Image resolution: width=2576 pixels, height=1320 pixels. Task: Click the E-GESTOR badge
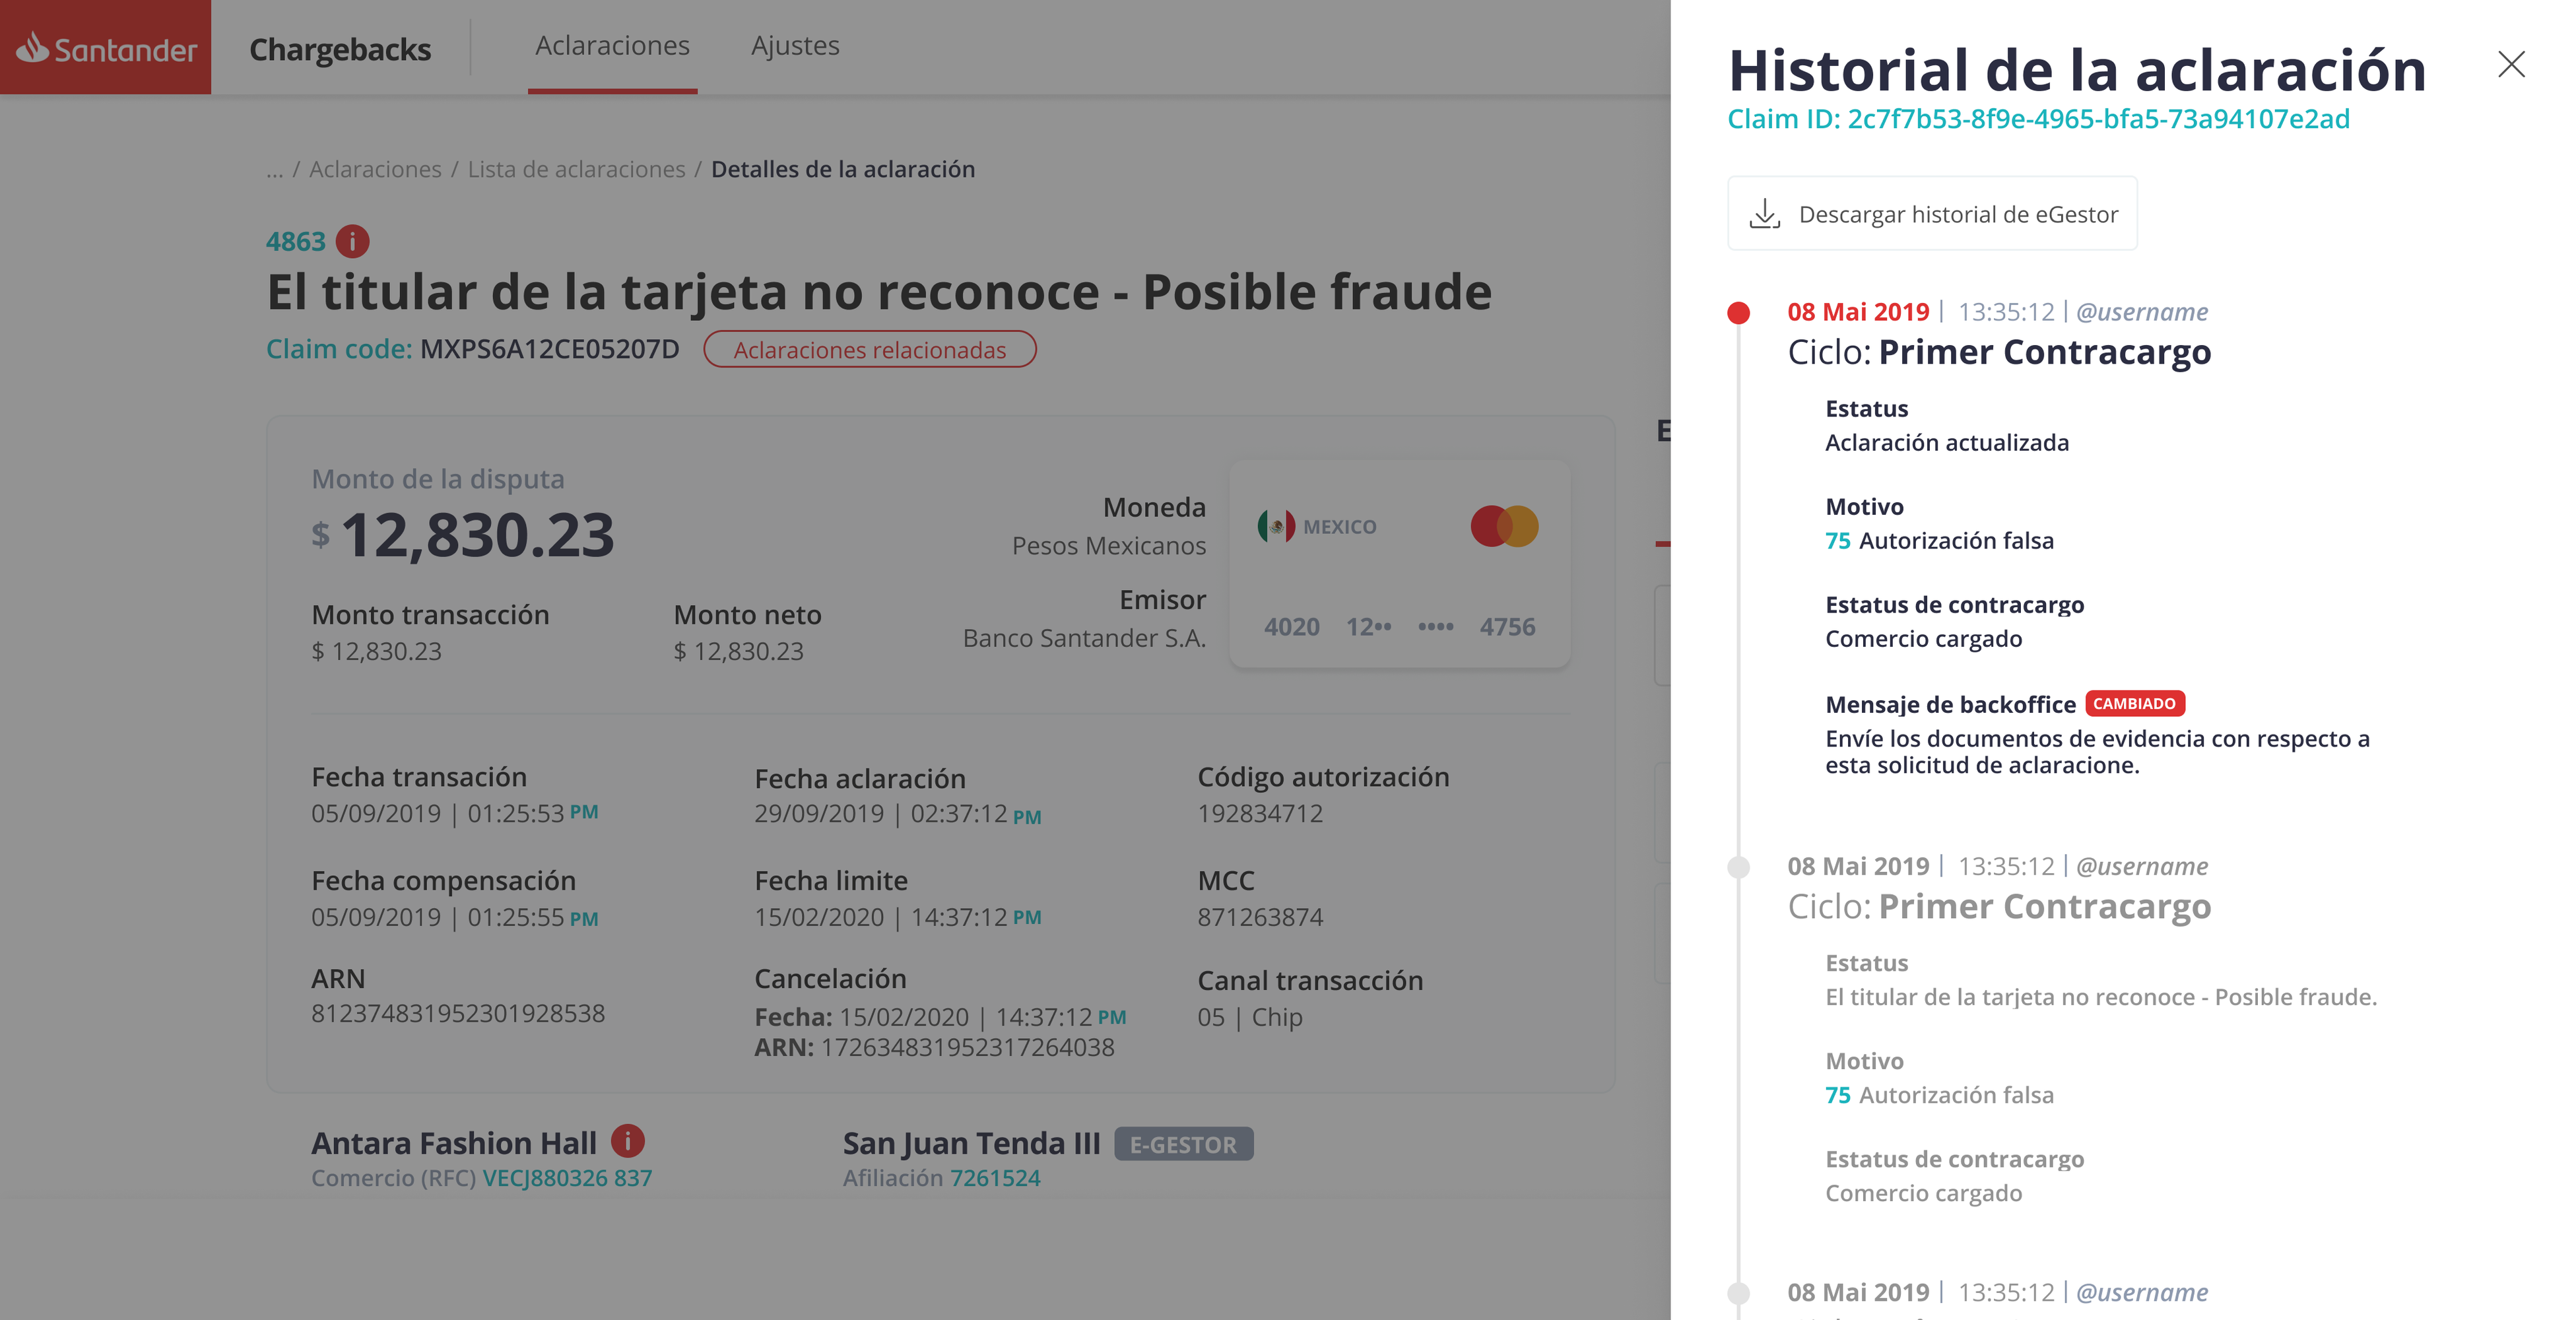1183,1144
